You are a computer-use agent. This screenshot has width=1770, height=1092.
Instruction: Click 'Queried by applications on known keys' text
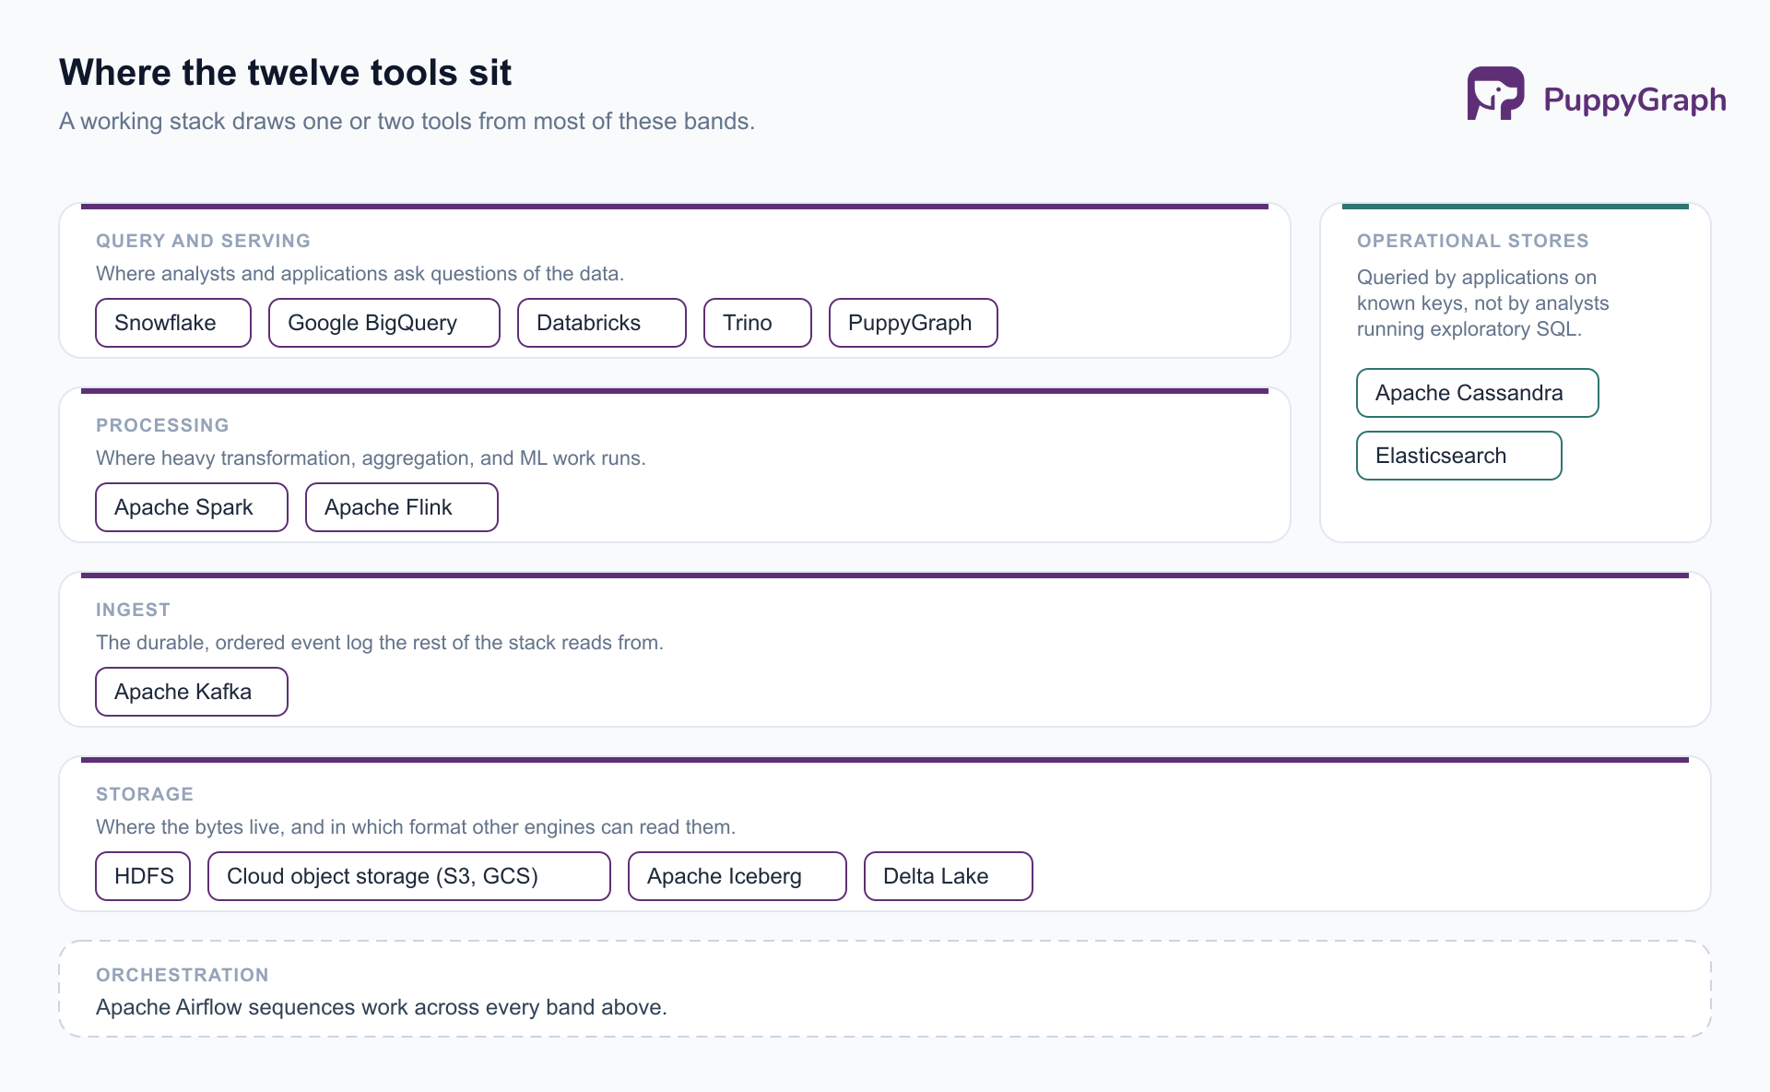click(1483, 303)
